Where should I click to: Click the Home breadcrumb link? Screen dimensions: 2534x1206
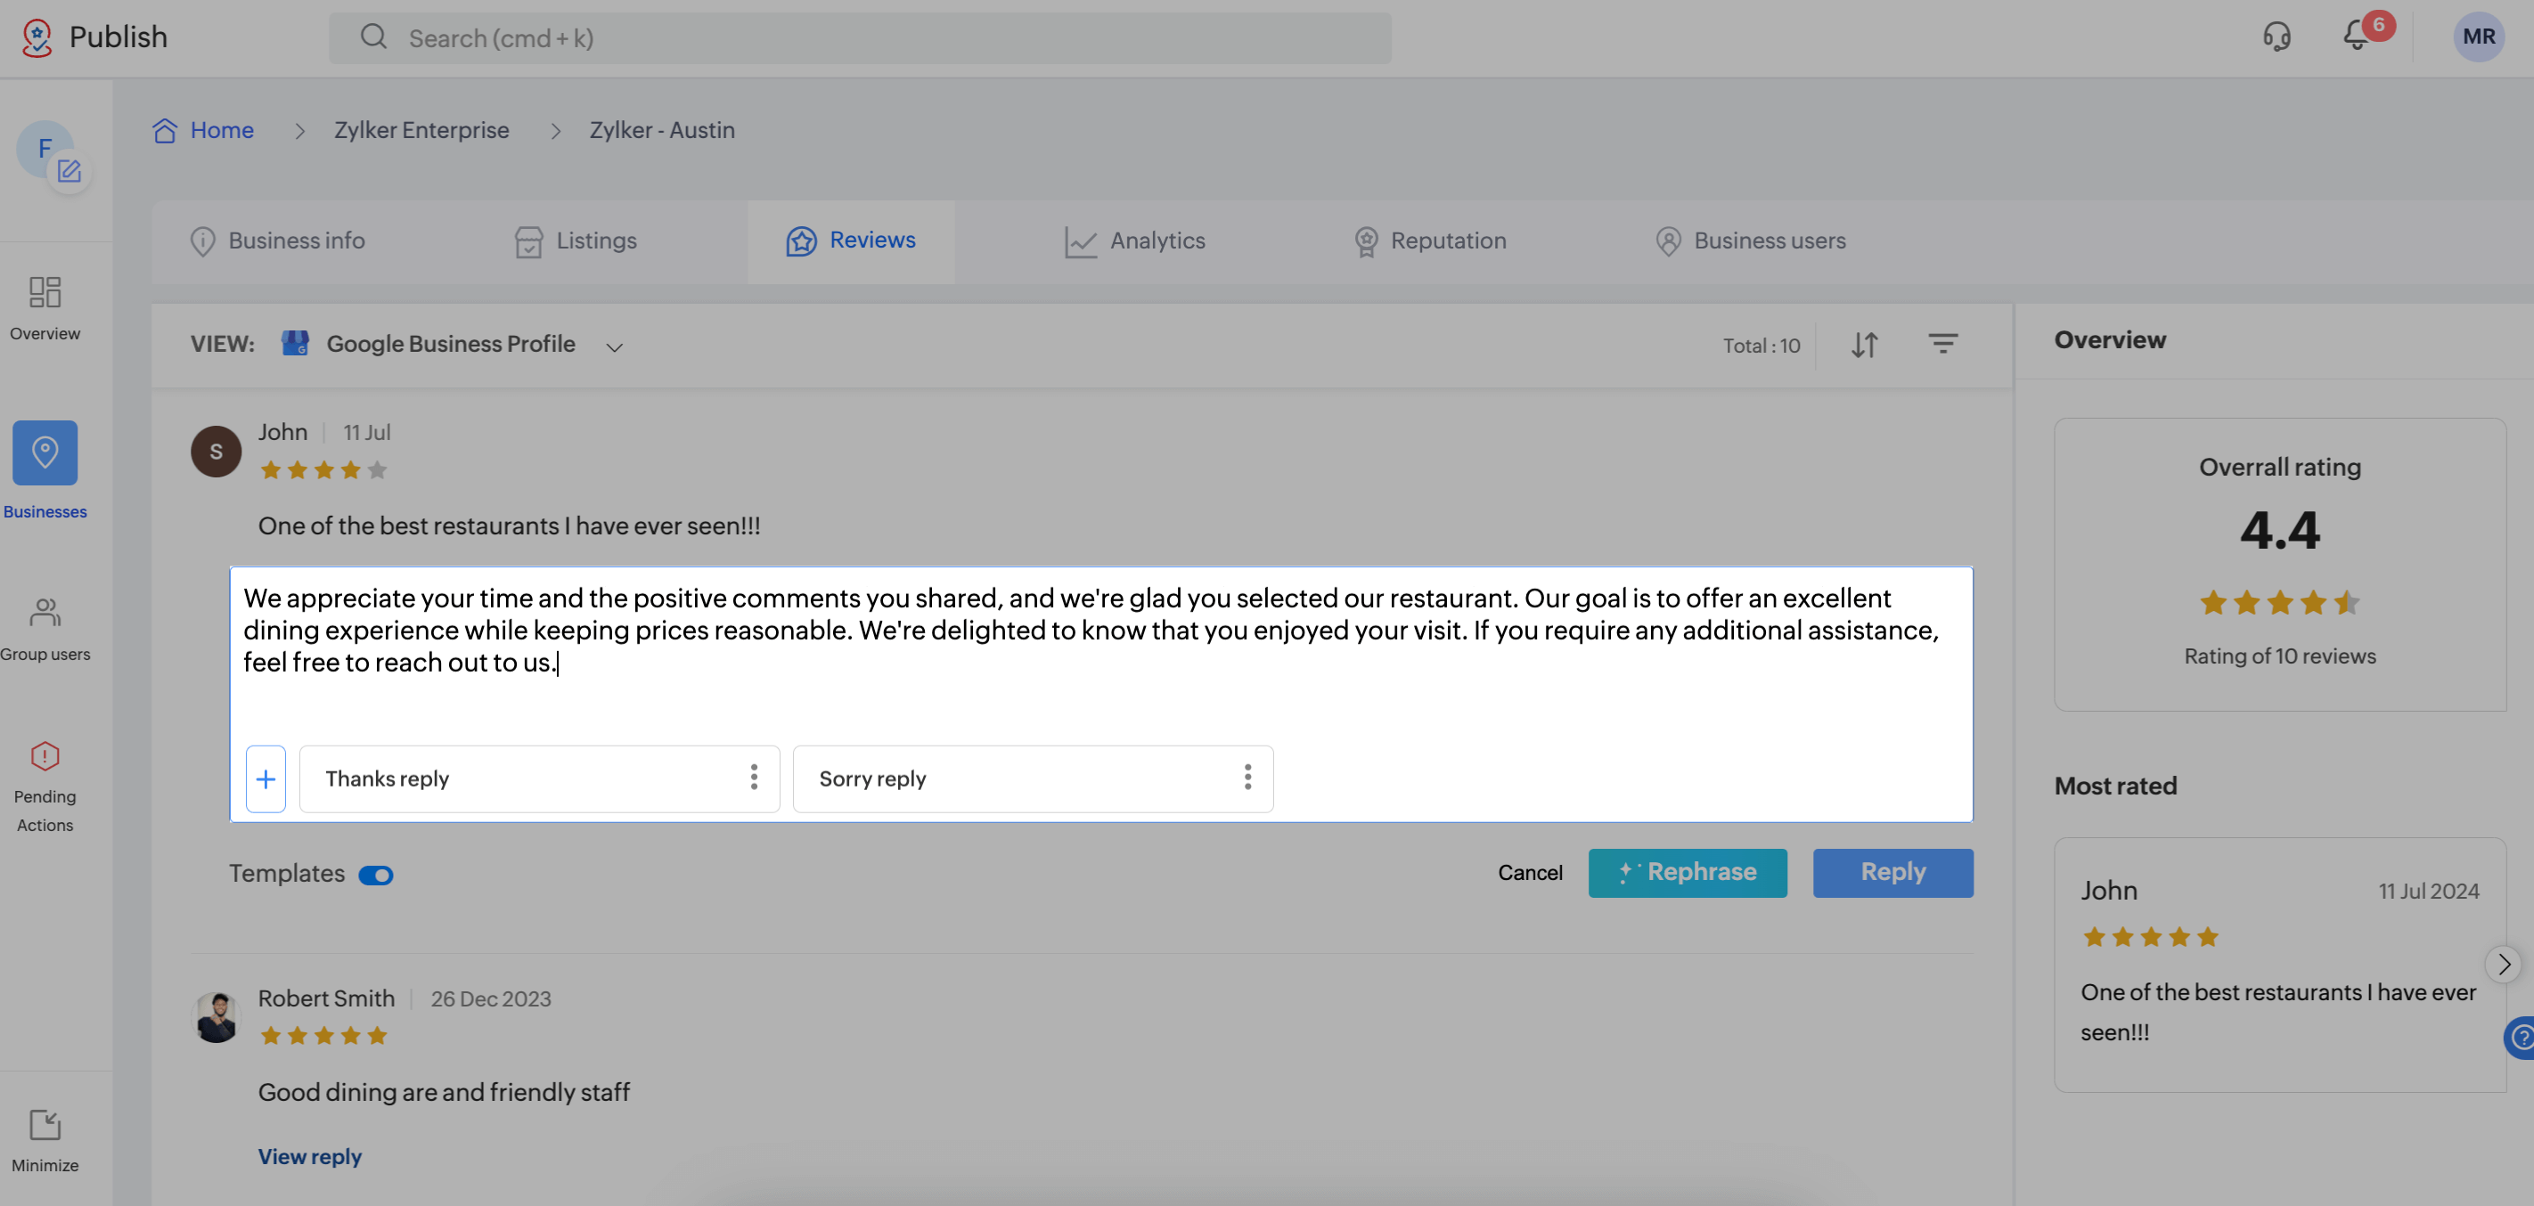(223, 130)
